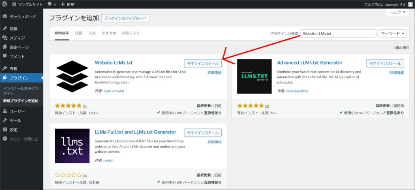Click the Advanced LLMs.txt Generator plugin icon
The height and width of the screenshot is (190, 415).
254,76
